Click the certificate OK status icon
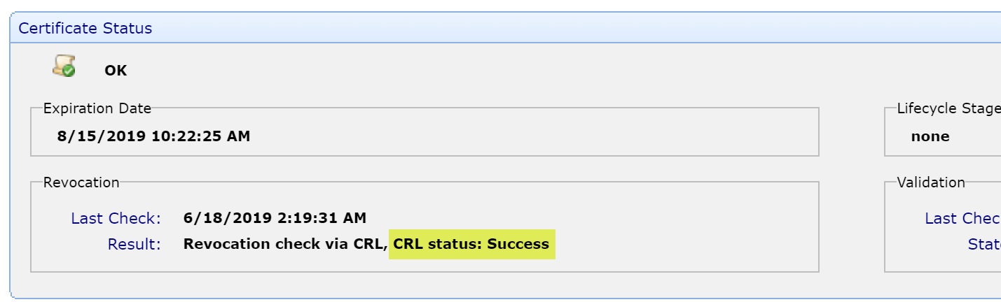The image size is (1001, 302). tap(62, 66)
